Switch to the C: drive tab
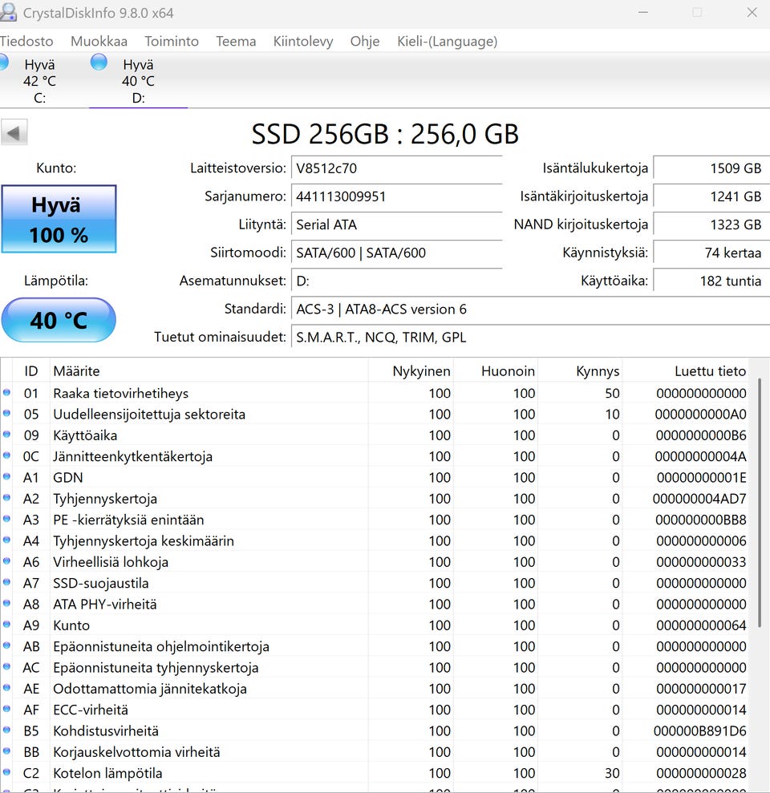The height and width of the screenshot is (793, 770). (40, 81)
